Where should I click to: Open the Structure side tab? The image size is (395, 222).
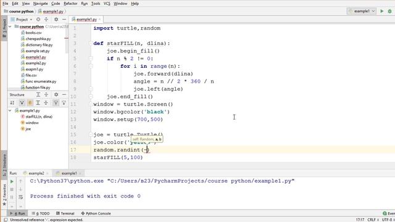click(4, 165)
